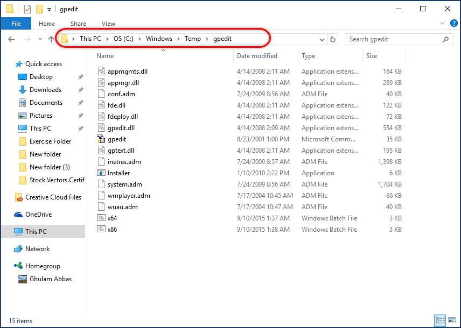Click the Back navigation arrow
The height and width of the screenshot is (328, 461).
click(x=11, y=39)
